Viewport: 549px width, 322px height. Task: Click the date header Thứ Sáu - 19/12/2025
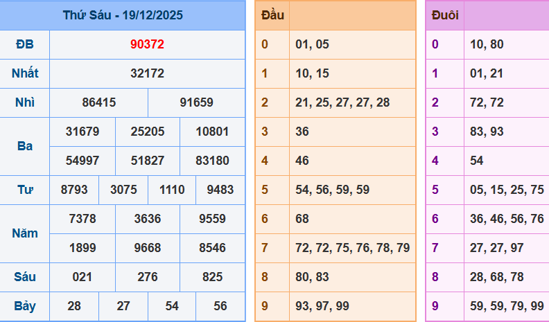click(123, 15)
